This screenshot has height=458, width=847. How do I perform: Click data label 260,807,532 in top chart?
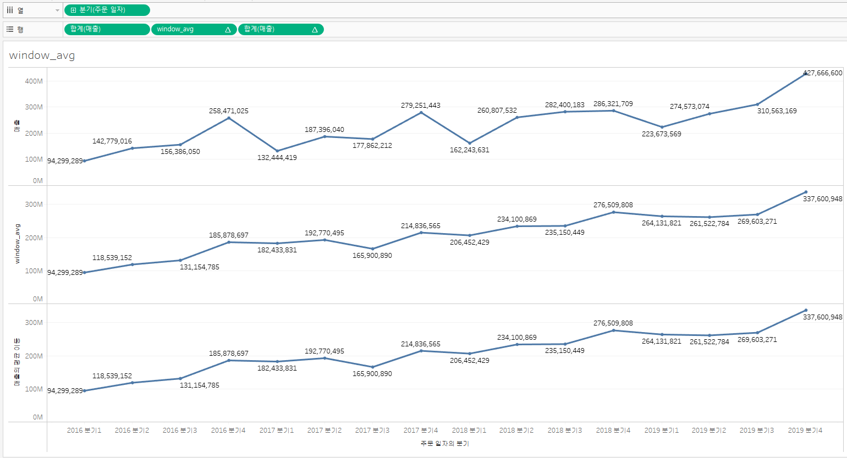[x=497, y=110]
